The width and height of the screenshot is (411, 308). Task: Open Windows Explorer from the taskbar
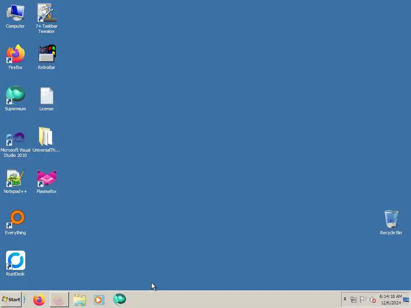click(x=79, y=300)
